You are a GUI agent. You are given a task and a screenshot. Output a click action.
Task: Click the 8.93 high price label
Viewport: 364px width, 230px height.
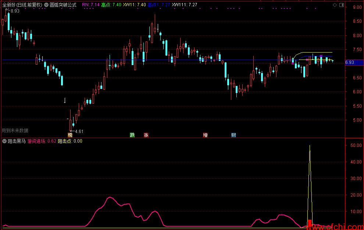[x=15, y=11]
